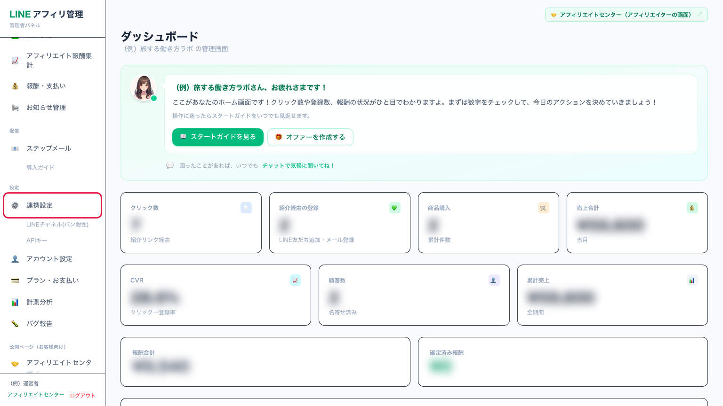723x406 pixels.
Task: Click the gear icon beside 連携設定
Action: click(15, 205)
